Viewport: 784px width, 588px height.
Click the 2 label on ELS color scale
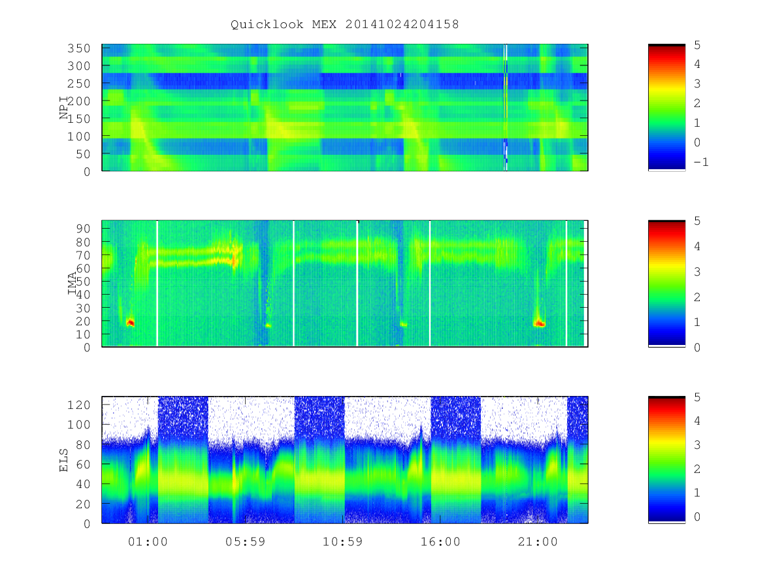[x=696, y=469]
